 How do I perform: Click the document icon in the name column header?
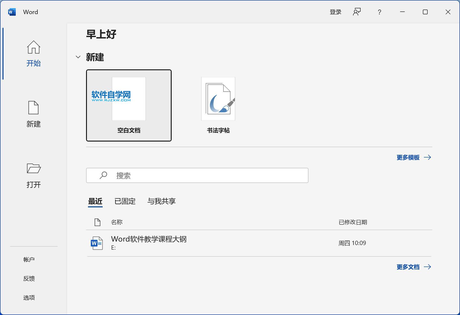97,222
